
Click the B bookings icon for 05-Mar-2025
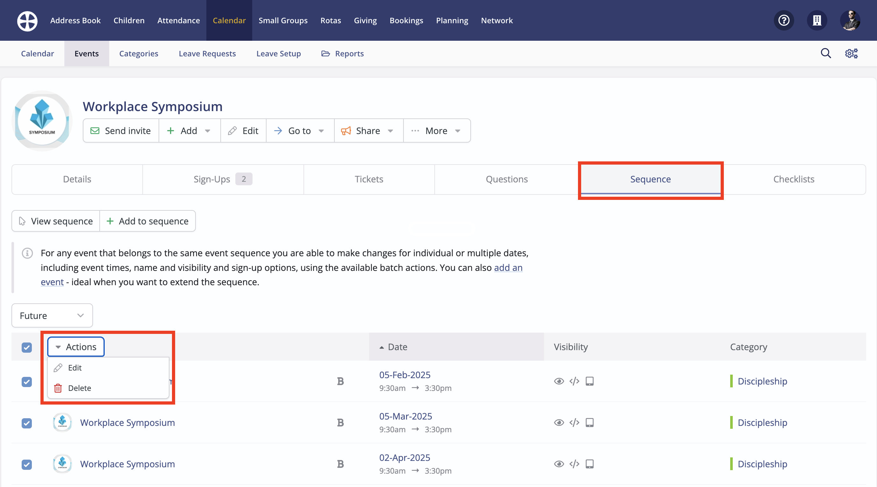pos(340,422)
